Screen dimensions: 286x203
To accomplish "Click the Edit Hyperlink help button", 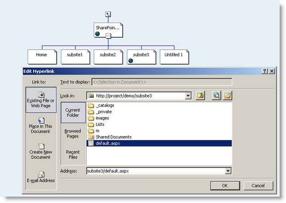I will tap(265, 71).
